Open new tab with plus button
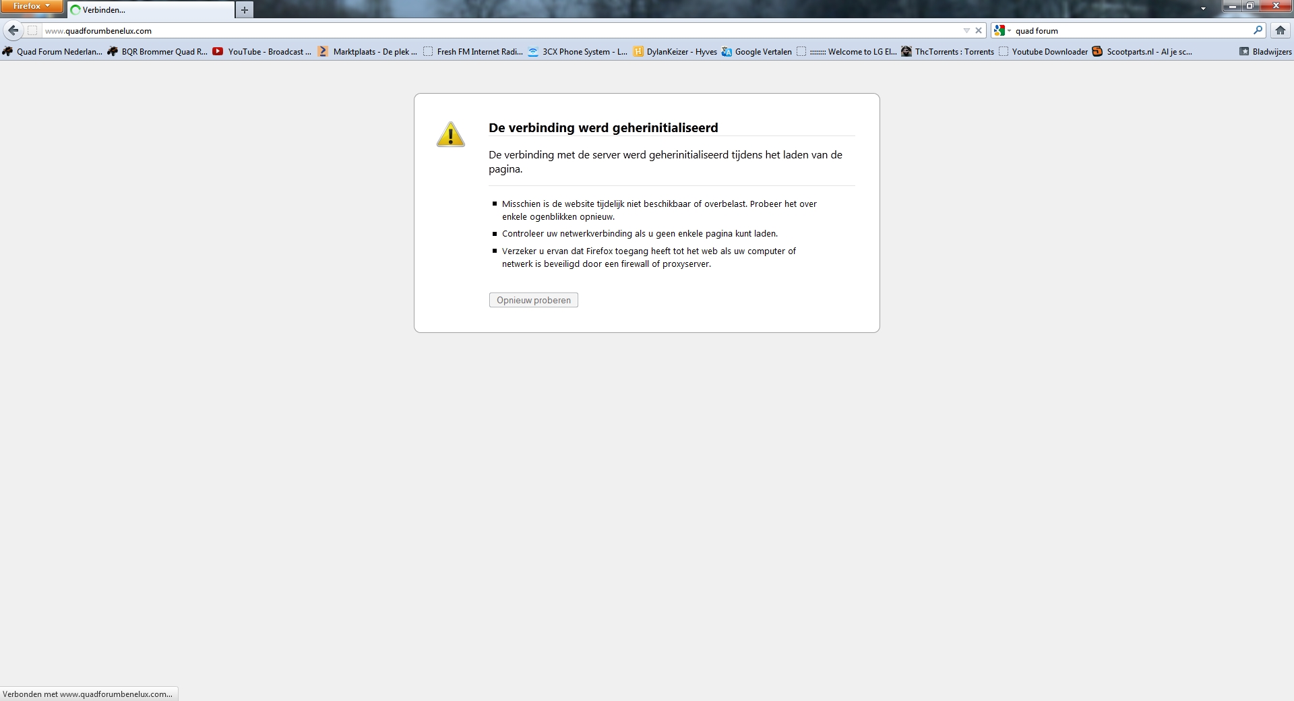Screen dimensions: 1294x701 coord(245,10)
